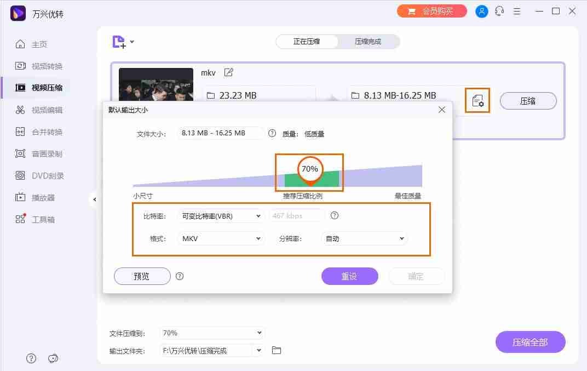Screen dimensions: 587x371
Task: Click the mkv video thumbnail
Action: coord(156,84)
